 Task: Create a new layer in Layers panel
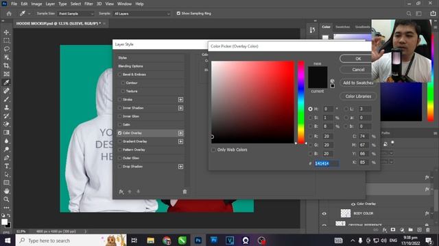click(x=419, y=230)
